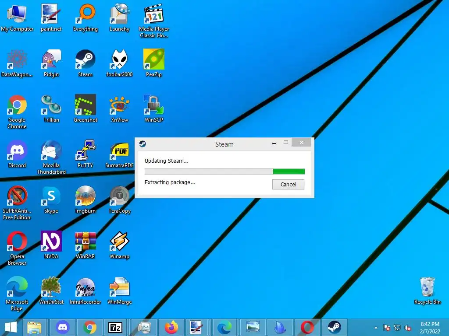449x336 pixels.
Task: Select the WinSCP desktop shortcut
Action: pos(154,109)
